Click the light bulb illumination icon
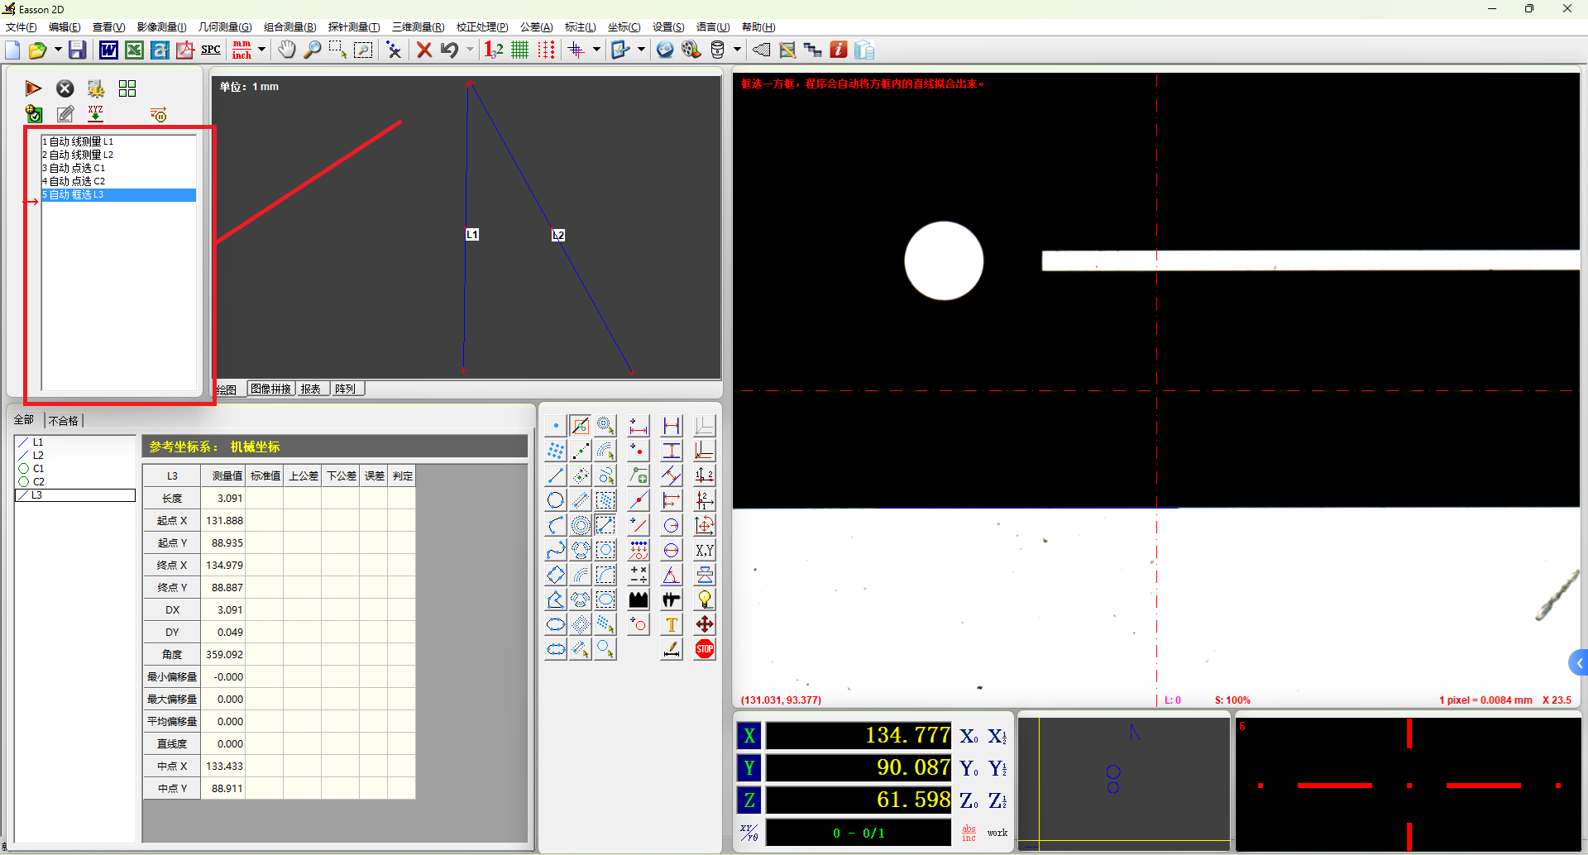 pyautogui.click(x=705, y=599)
